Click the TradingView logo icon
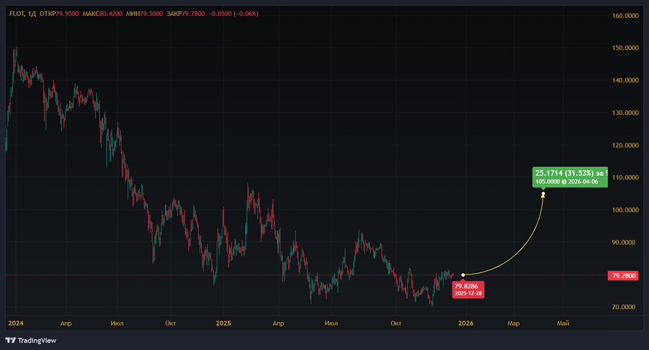The height and width of the screenshot is (350, 649). coord(10,340)
